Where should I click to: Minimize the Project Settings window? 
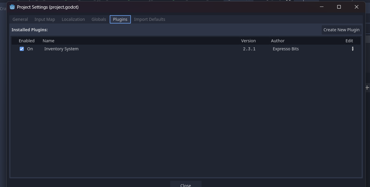click(x=322, y=7)
